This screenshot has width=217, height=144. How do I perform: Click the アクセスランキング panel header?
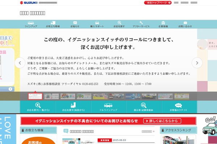coord(179,130)
